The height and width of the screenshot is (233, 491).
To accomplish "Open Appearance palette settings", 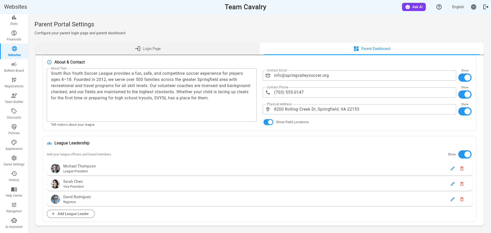I will [14, 145].
